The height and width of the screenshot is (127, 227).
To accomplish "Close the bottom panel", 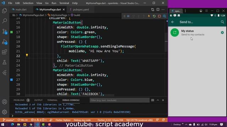I will tap(163, 100).
